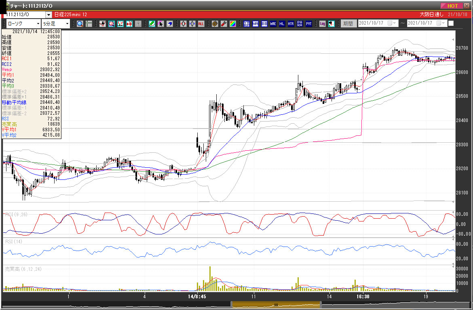Select the arrow pointer selection tool
This screenshot has height=310, width=473.
click(x=161, y=23)
